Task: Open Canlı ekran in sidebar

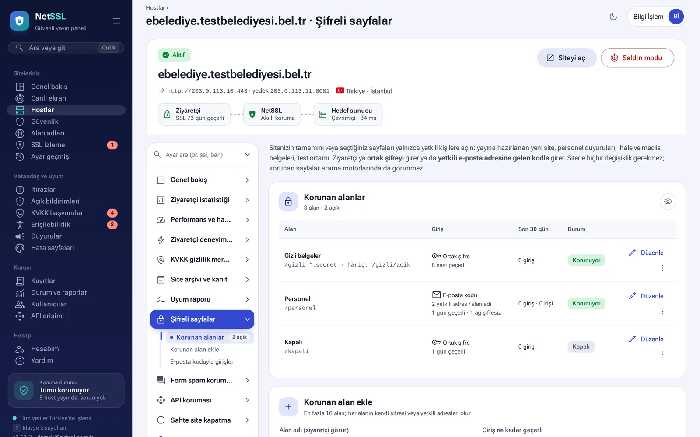Action: coord(66,98)
